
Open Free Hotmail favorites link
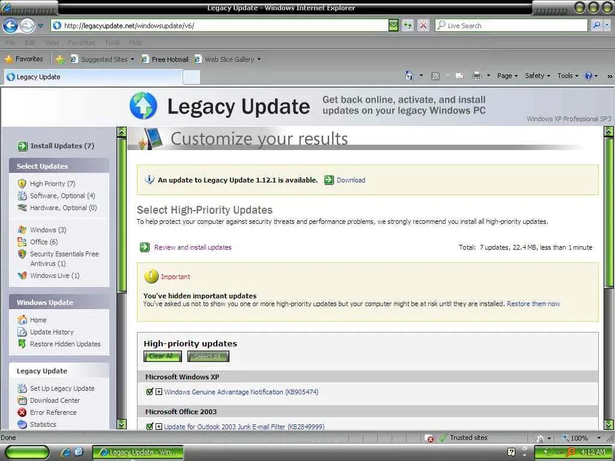click(x=165, y=59)
